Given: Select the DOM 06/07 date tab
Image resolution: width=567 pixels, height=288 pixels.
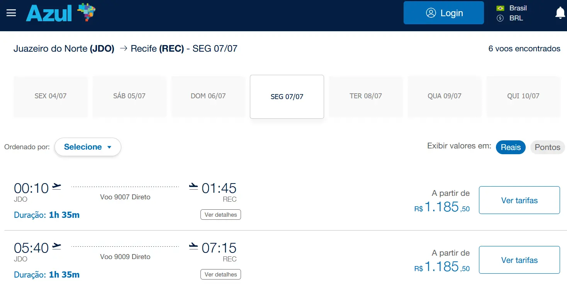Looking at the screenshot, I should pyautogui.click(x=208, y=96).
